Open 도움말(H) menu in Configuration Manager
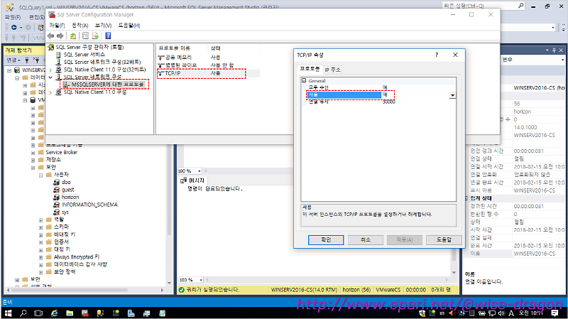Viewport: 568px width, 319px height. [129, 26]
